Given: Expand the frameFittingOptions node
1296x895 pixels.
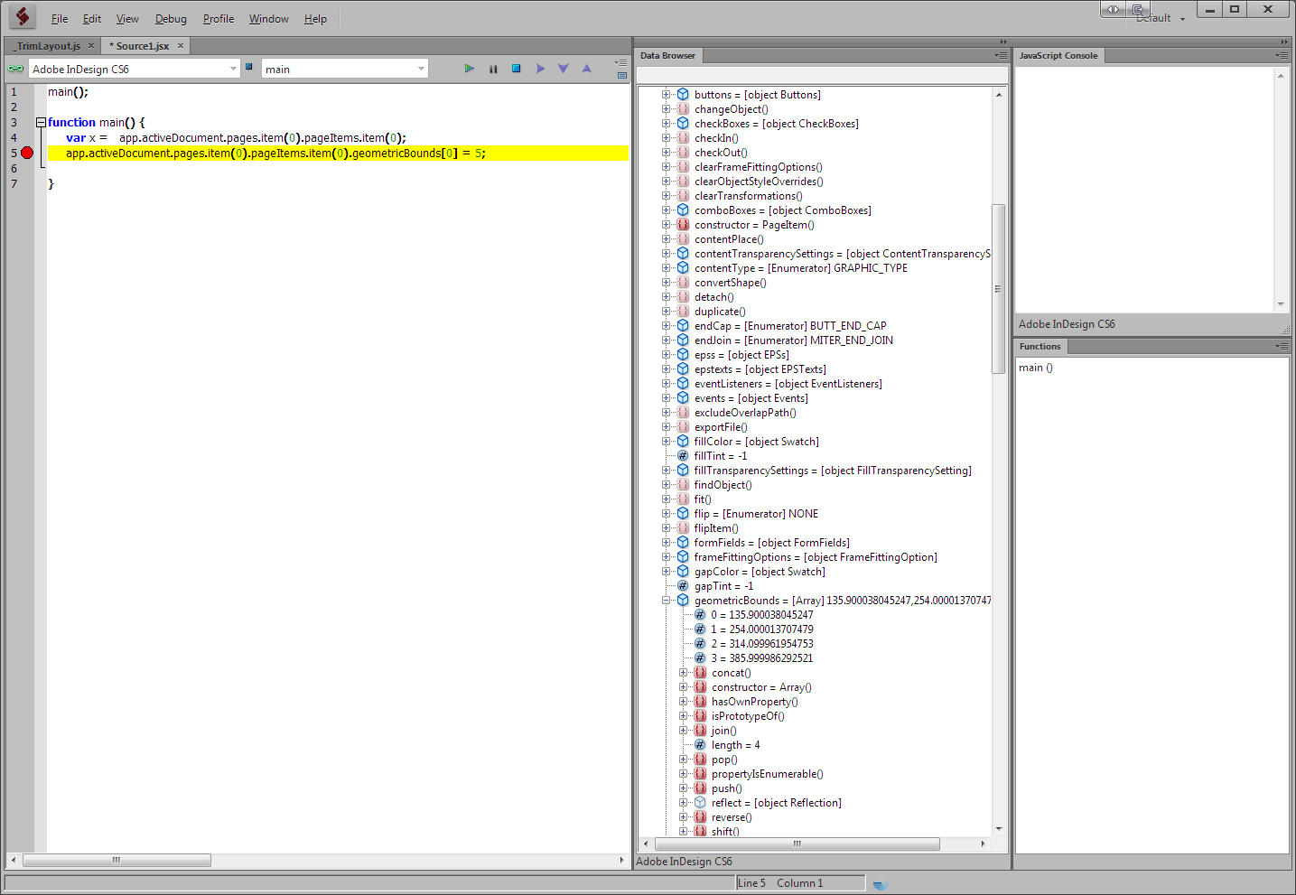Looking at the screenshot, I should pos(666,557).
